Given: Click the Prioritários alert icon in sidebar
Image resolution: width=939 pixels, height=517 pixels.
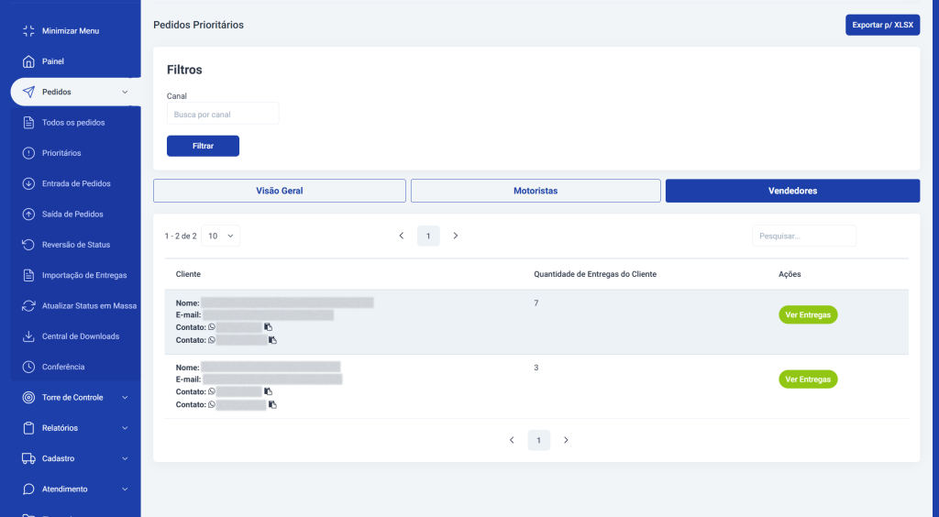Looking at the screenshot, I should pyautogui.click(x=28, y=153).
